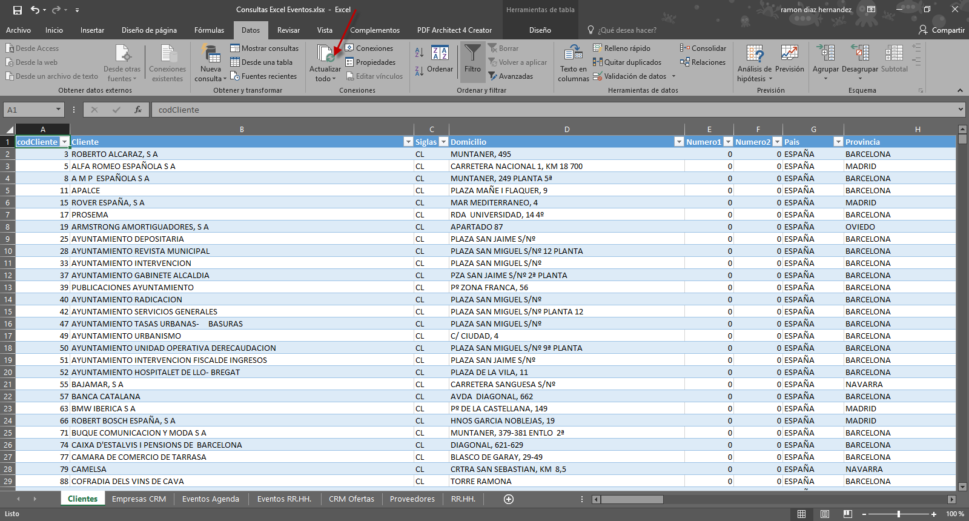Viewport: 969px width, 521px height.
Task: Click Desde un archivo de texto
Action: (52, 76)
